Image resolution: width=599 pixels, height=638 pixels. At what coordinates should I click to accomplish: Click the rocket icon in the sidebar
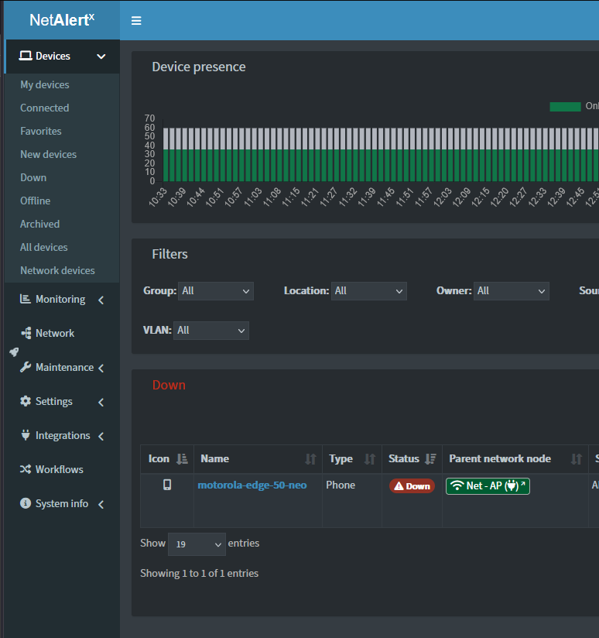point(14,352)
